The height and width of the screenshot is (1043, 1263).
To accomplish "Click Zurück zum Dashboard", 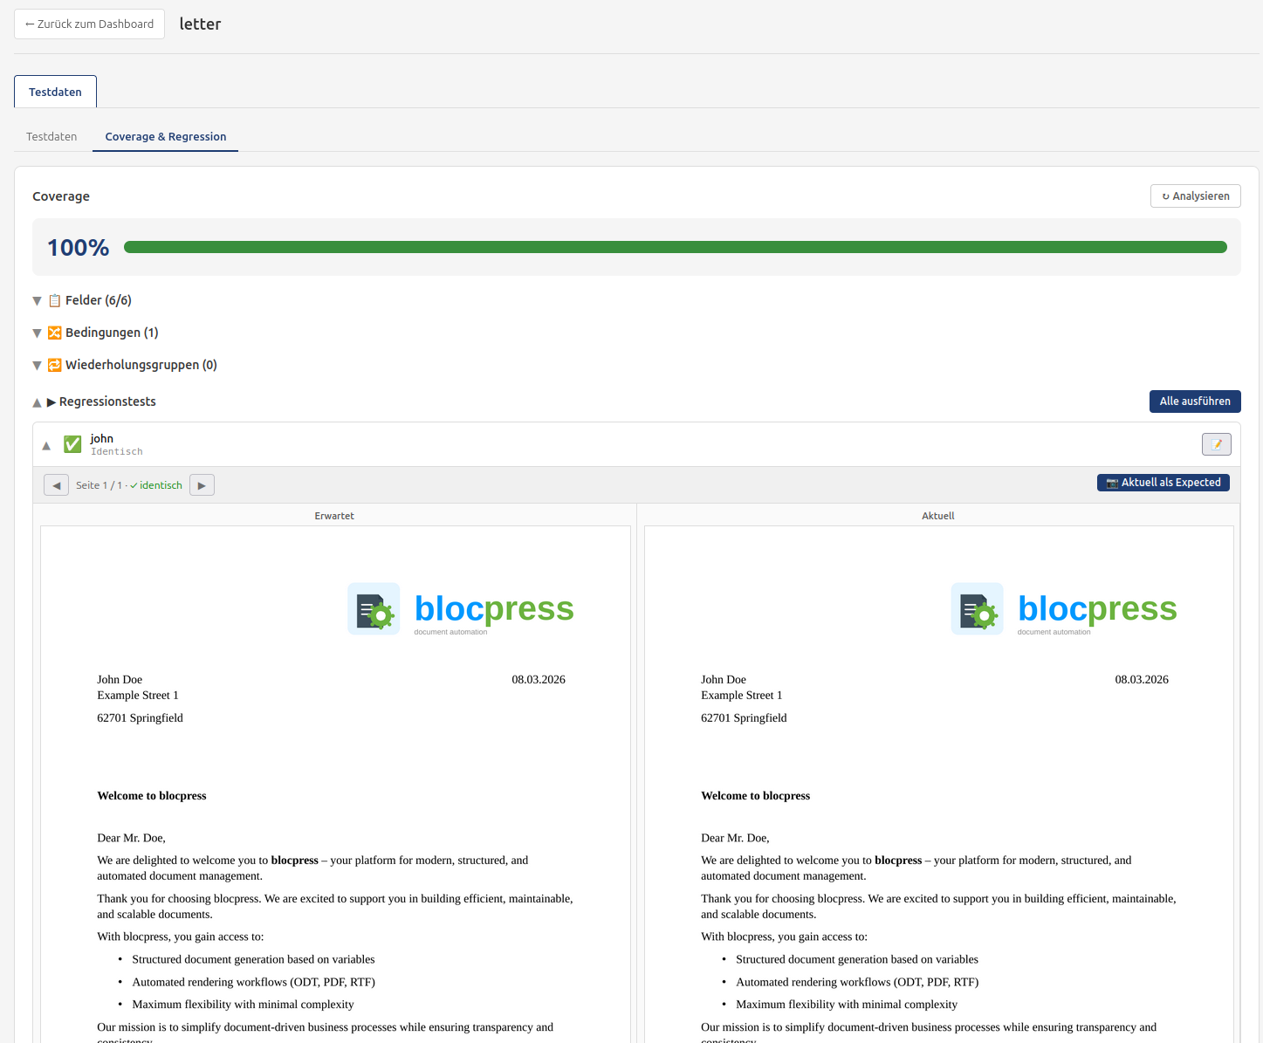I will 89,24.
